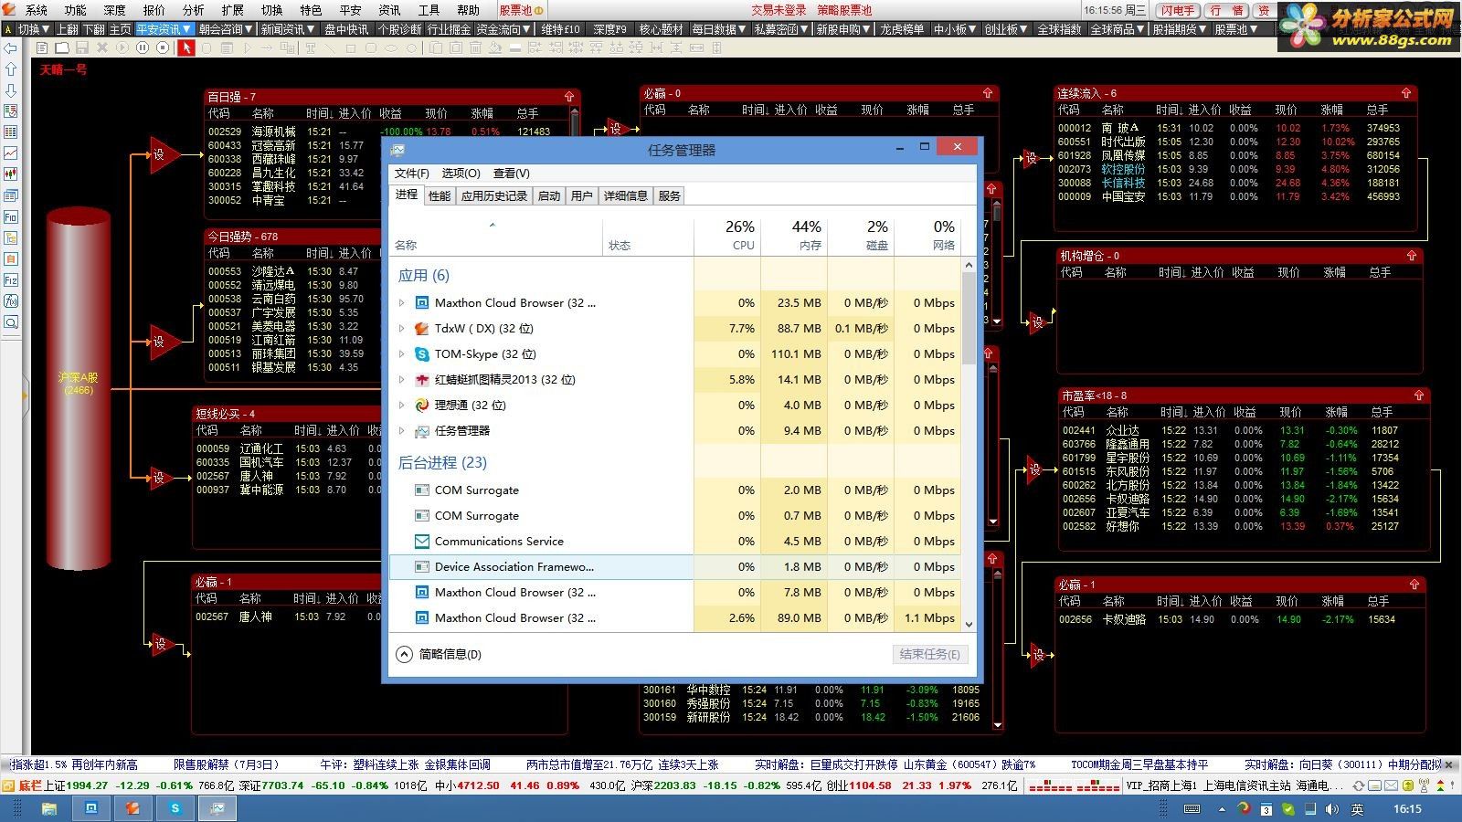Select the Device Association Framework process row
Screen dimensions: 1462x822
click(x=675, y=566)
